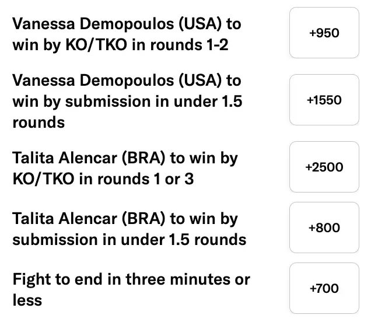Screen dimensions: 371x329
Task: Bet on fight ending in three minutes or less
Action: 324,289
